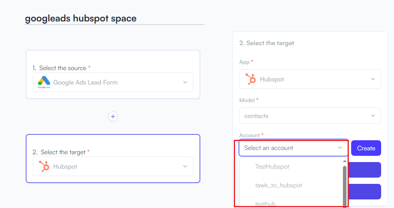Click the second blue button behind the dropdown
The image size is (394, 208).
364,192
